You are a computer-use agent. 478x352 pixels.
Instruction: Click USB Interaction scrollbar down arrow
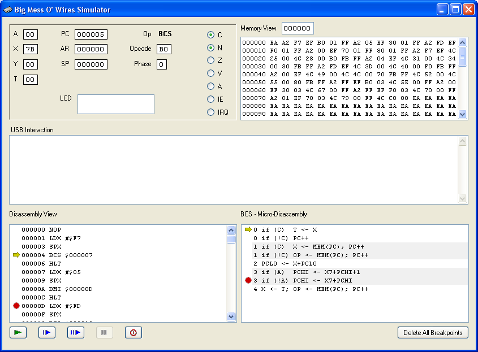pos(463,198)
